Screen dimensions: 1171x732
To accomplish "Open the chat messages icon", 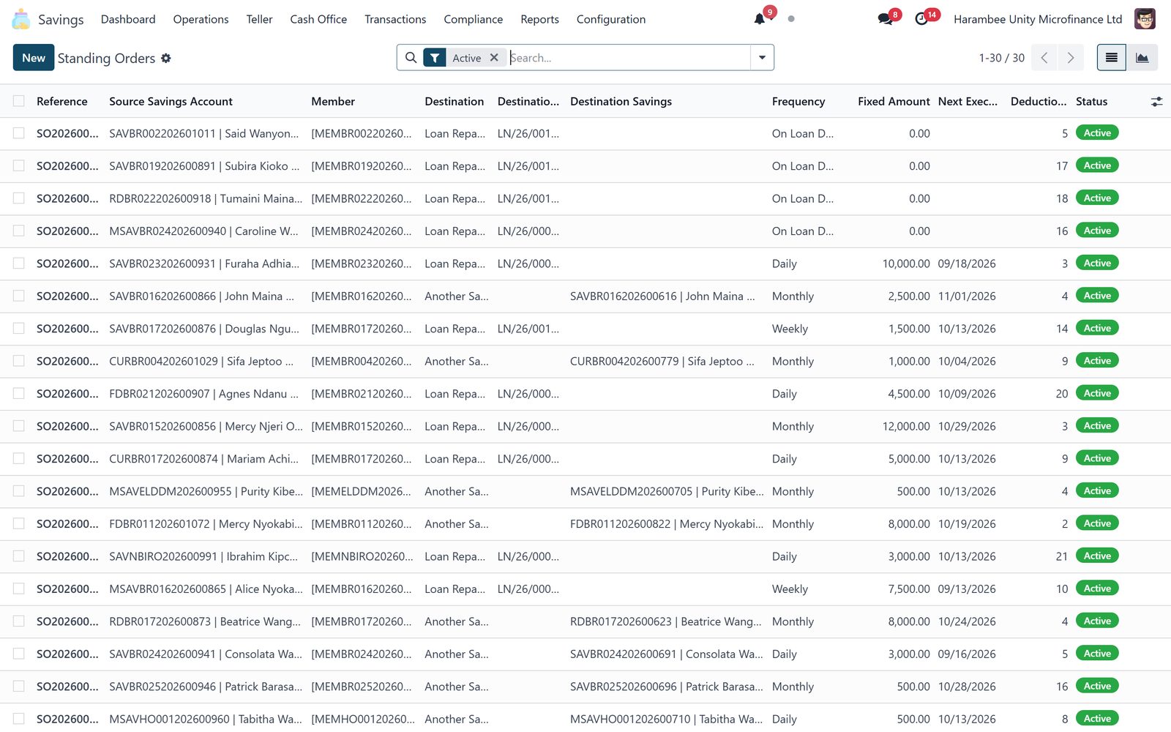I will pyautogui.click(x=885, y=19).
